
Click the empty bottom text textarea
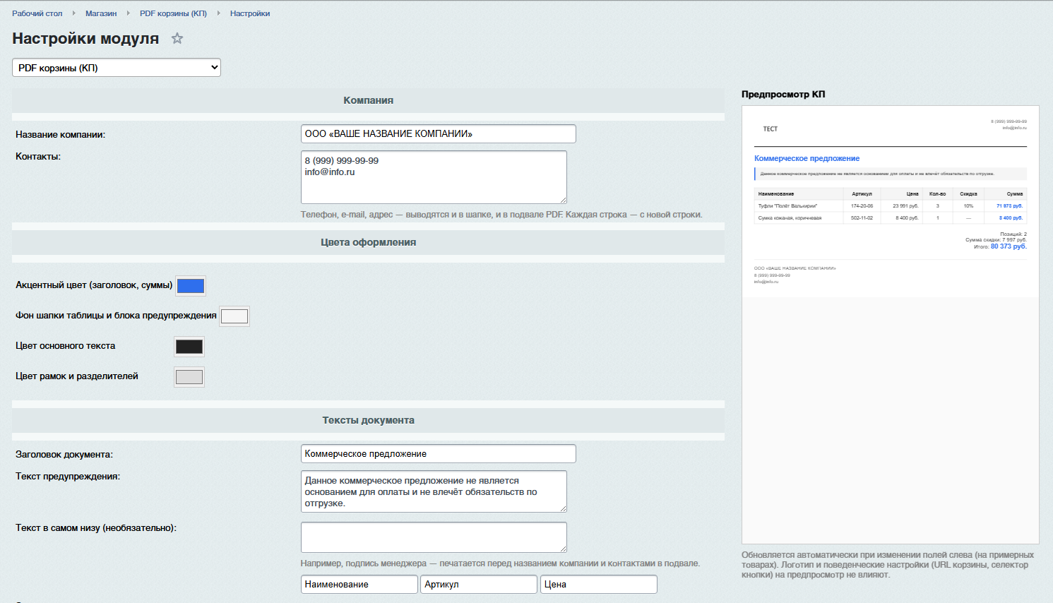click(434, 537)
